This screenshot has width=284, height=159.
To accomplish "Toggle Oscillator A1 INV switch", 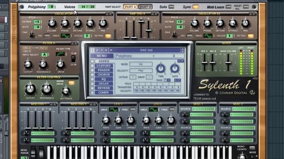I will pyautogui.click(x=47, y=36).
